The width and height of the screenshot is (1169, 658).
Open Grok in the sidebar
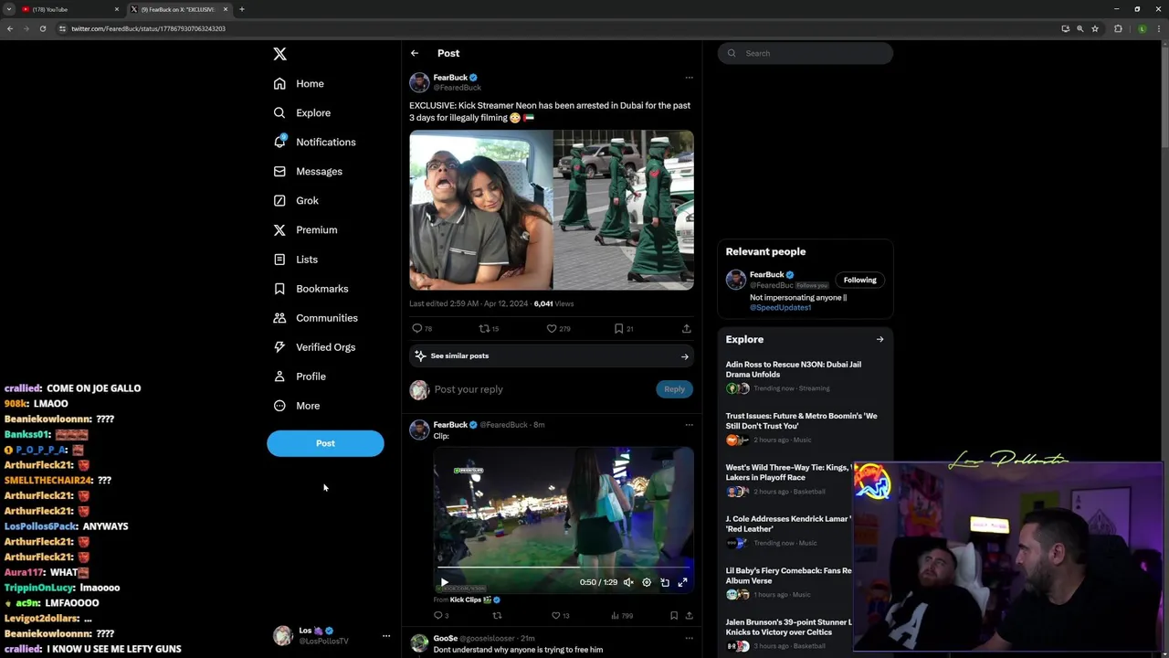click(x=296, y=200)
